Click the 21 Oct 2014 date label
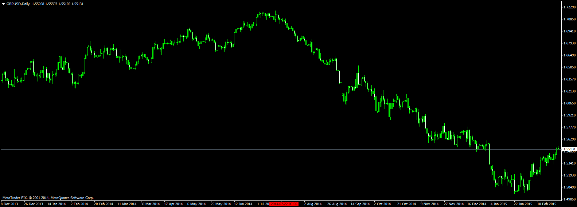This screenshot has width=577, height=207. (x=407, y=204)
